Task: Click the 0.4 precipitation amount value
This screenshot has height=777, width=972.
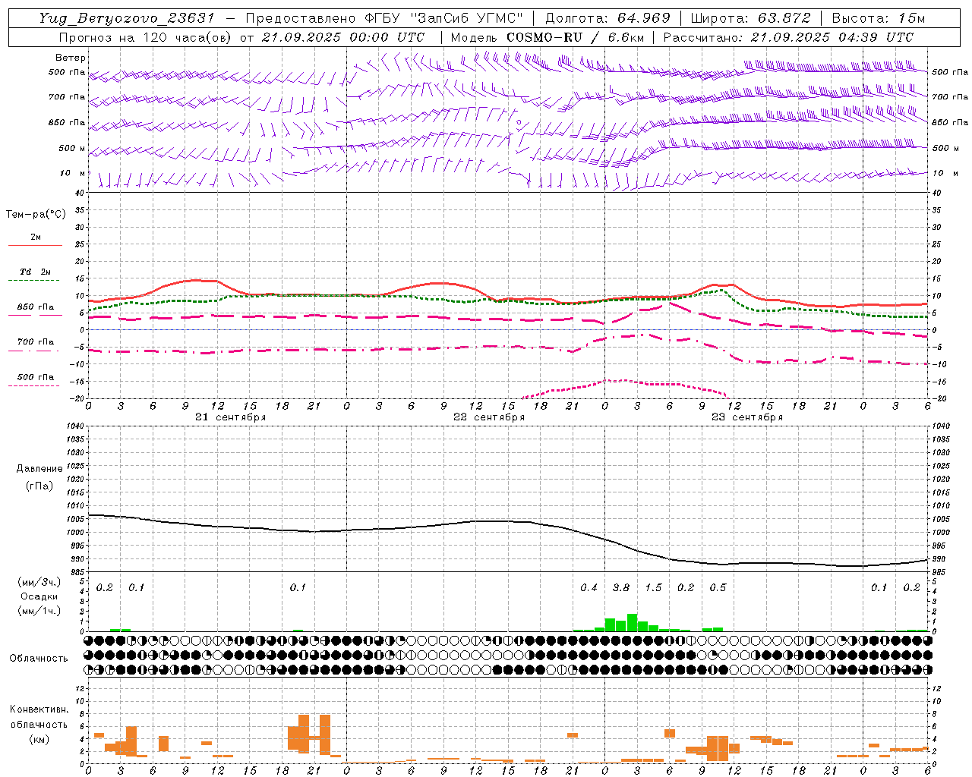Action: pyautogui.click(x=589, y=587)
